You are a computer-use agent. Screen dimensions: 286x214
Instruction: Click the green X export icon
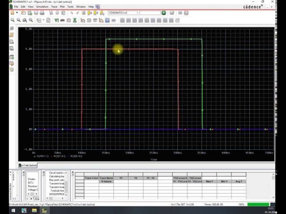[75, 20]
